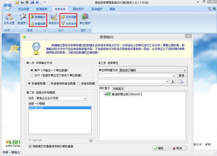Click the 单位维护 ribbon icon

85,19
